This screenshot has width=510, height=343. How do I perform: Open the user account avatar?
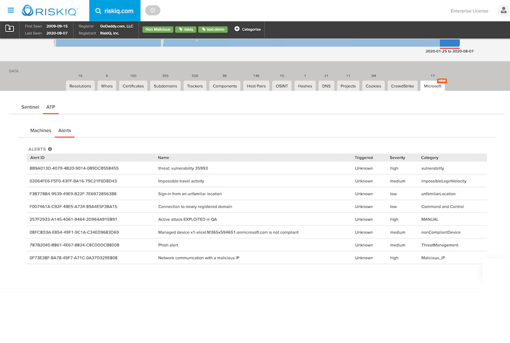coord(504,10)
